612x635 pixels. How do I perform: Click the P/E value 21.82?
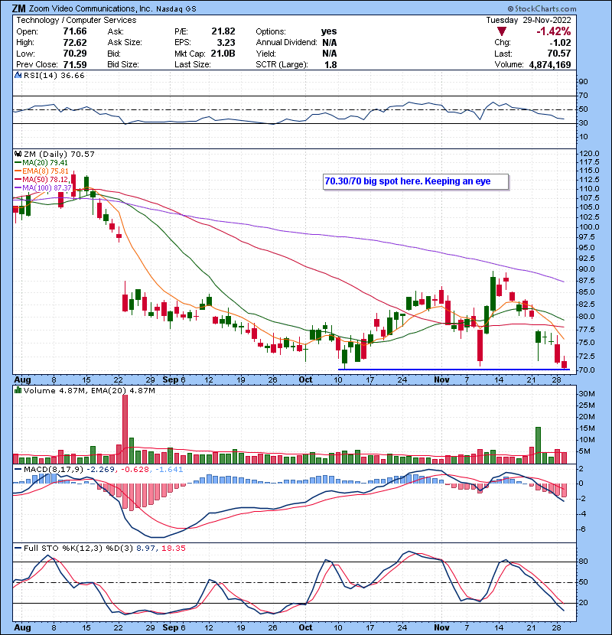(x=223, y=31)
